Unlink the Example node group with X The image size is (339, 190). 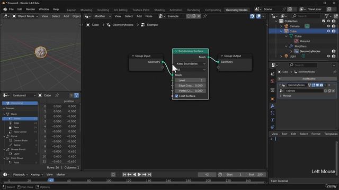[199, 16]
